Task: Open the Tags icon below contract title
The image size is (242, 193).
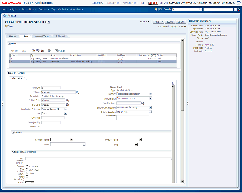Action: click(x=6, y=26)
